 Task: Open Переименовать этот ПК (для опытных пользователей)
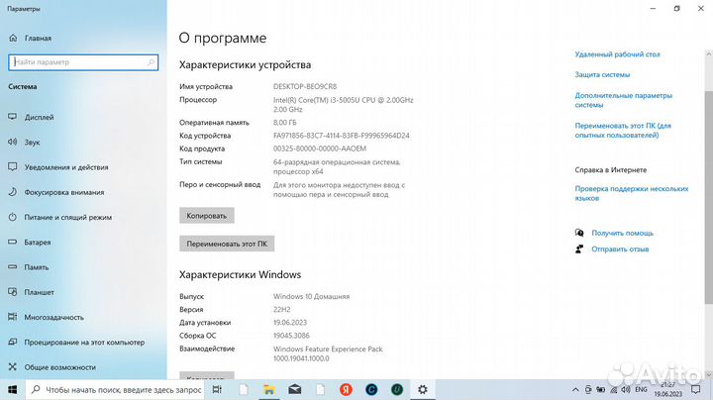point(623,130)
